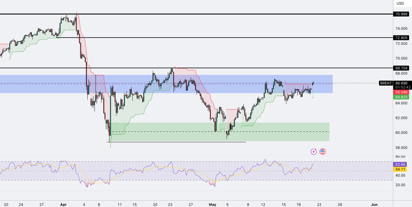Click the 26 date label on time axis
Image resolution: width=412 pixels, height=207 pixels.
coord(340,204)
